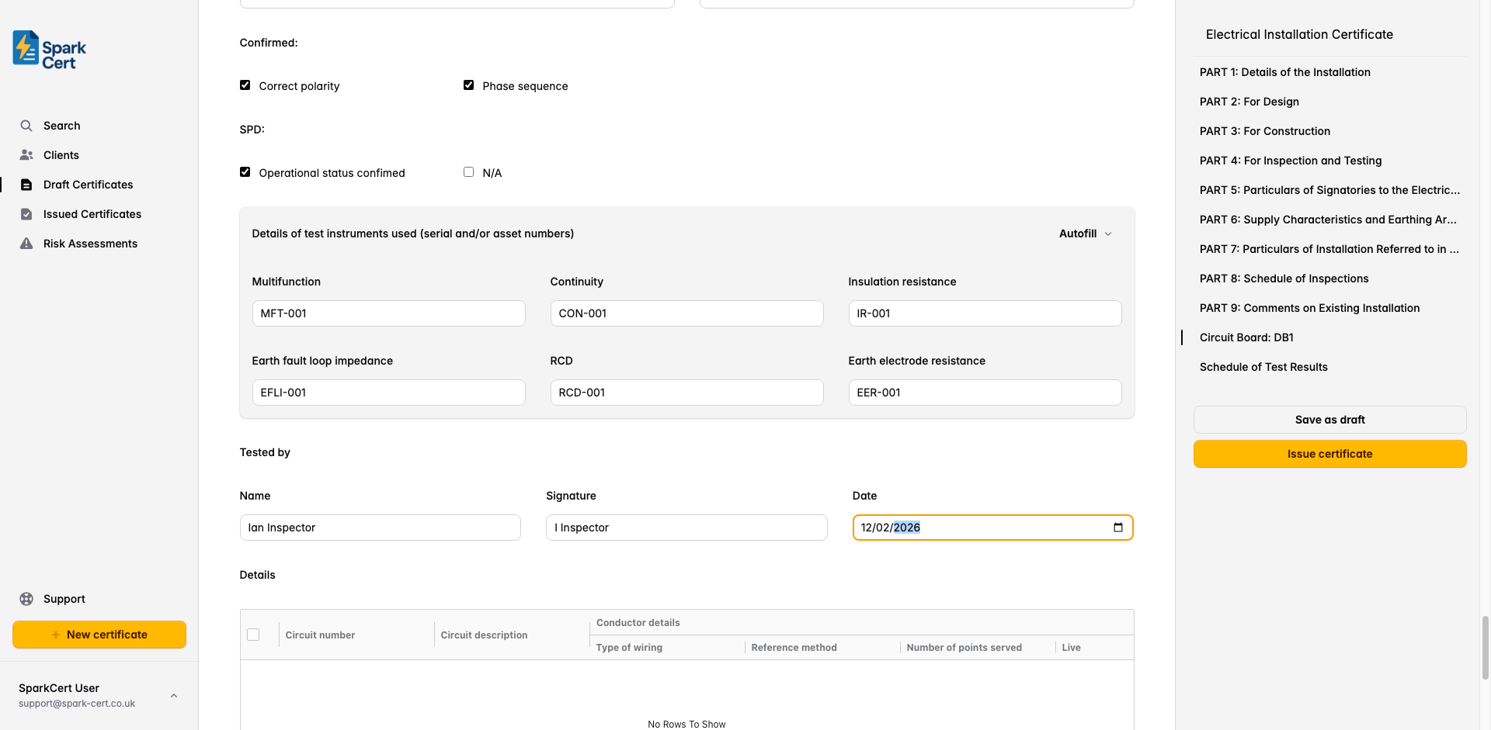
Task: Click the Multifunction MFT-001 field
Action: pos(388,313)
